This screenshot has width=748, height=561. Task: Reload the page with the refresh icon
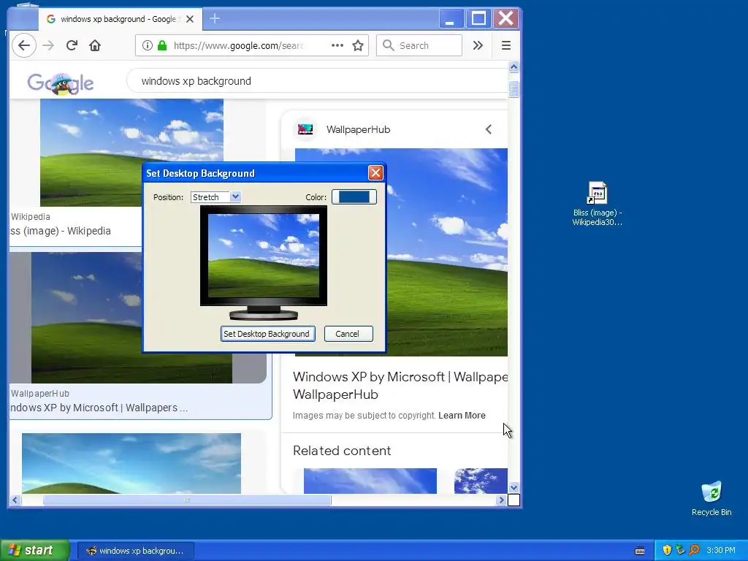point(72,45)
